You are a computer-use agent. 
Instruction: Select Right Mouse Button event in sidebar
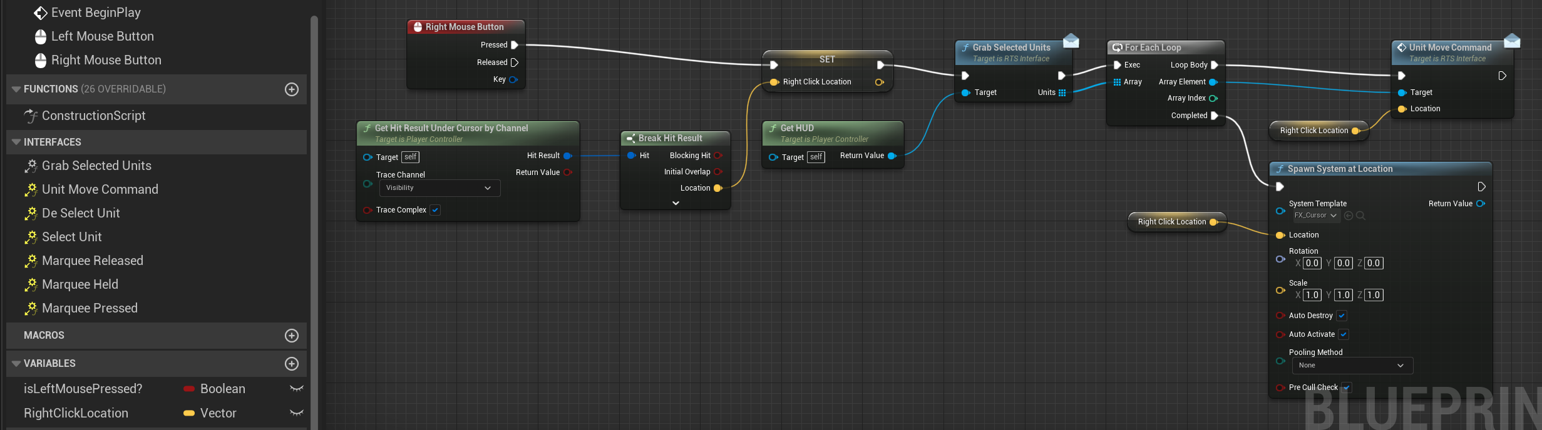coord(98,60)
